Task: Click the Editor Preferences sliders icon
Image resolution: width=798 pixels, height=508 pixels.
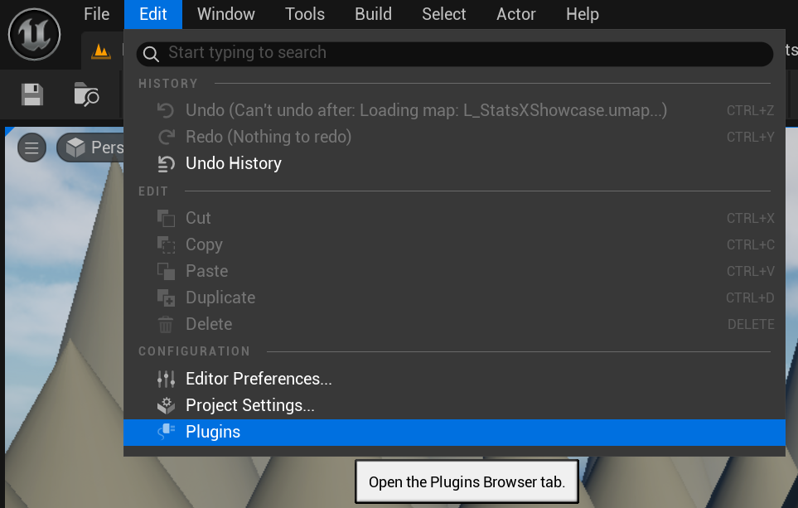Action: pyautogui.click(x=165, y=379)
